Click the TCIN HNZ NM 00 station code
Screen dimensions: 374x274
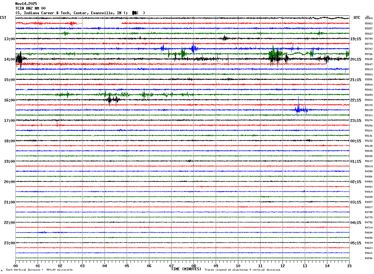[30, 8]
